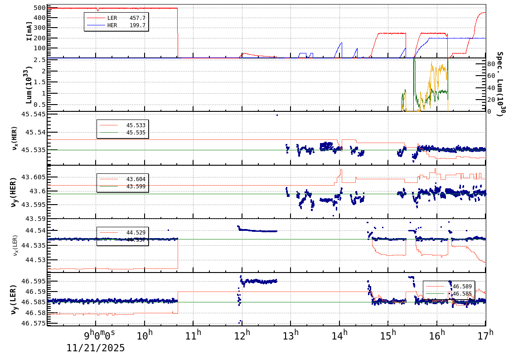This screenshot has width=523, height=354.
Task: Click the 44.53 axis tick
Action: point(36,260)
